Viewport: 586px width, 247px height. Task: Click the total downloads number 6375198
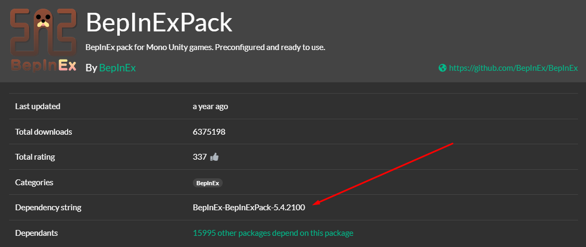(209, 131)
